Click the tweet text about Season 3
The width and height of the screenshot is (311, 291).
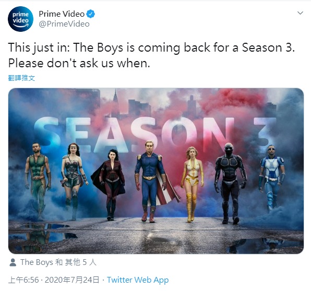(151, 55)
